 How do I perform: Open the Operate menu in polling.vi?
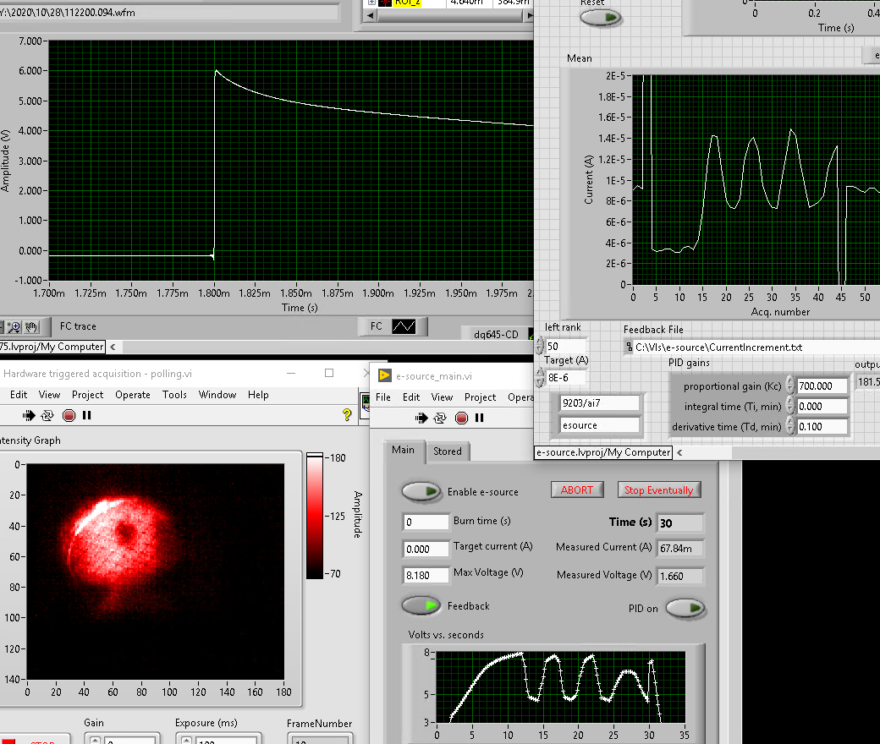(133, 395)
